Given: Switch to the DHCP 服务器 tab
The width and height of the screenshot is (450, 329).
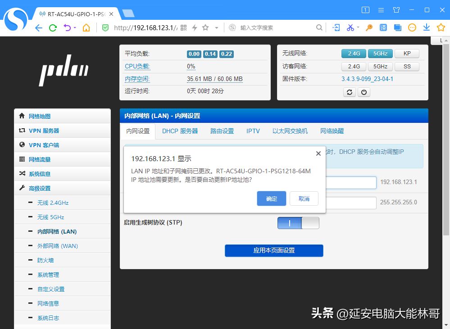Looking at the screenshot, I should (180, 131).
